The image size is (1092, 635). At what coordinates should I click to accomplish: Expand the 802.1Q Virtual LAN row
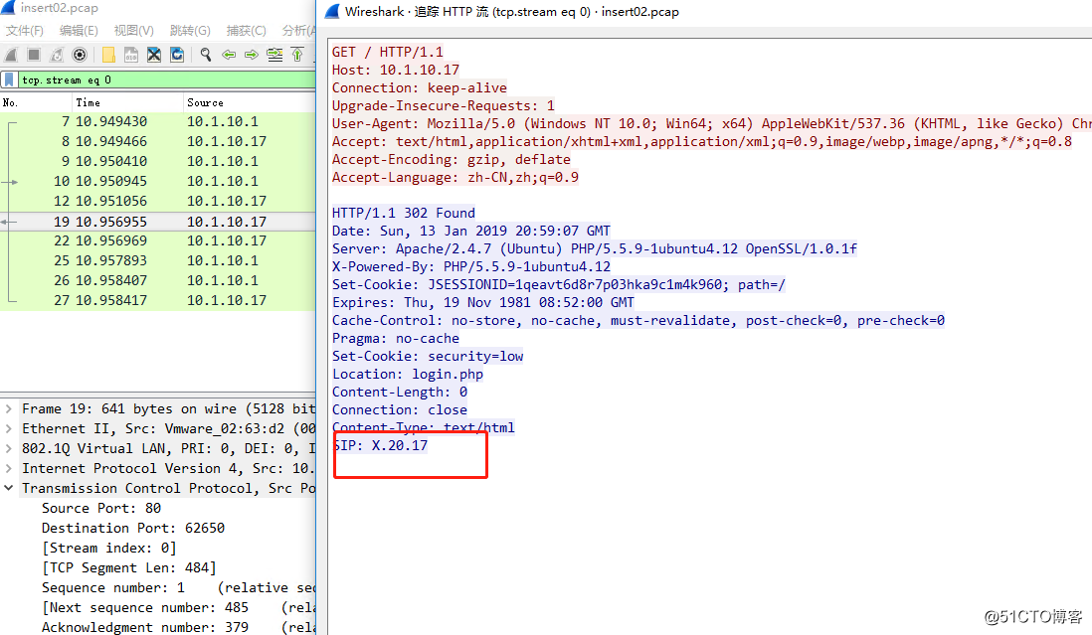8,448
